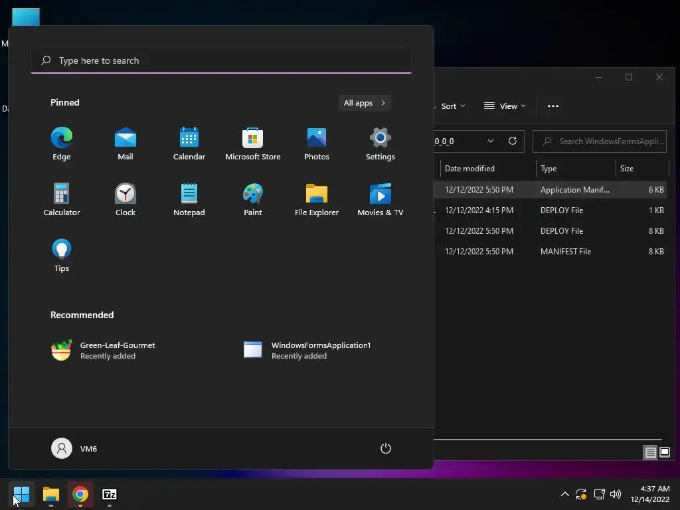The width and height of the screenshot is (680, 510).
Task: Select the 8 KB DEPLOY File row
Action: 550,231
